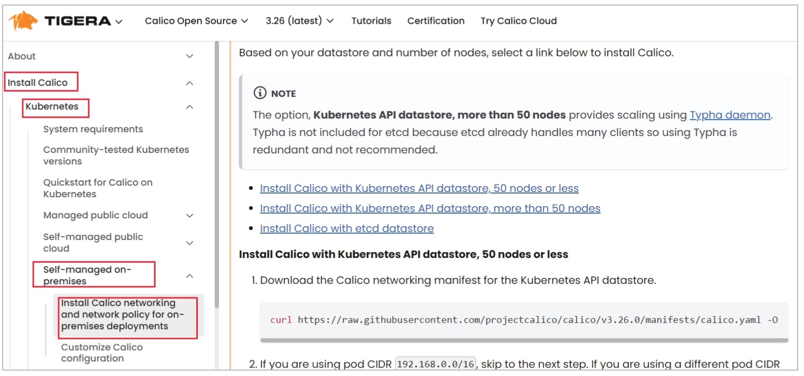804x376 pixels.
Task: Open Install Calico with etcd datastore link
Action: 347,229
